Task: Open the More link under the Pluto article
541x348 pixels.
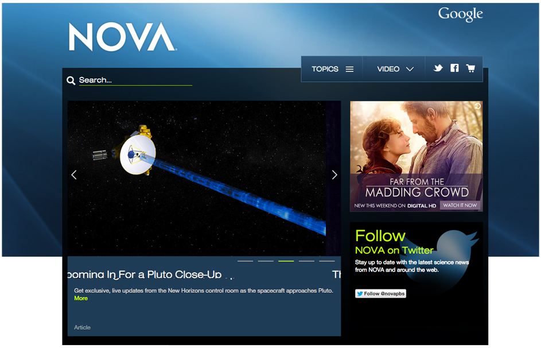Action: click(81, 298)
